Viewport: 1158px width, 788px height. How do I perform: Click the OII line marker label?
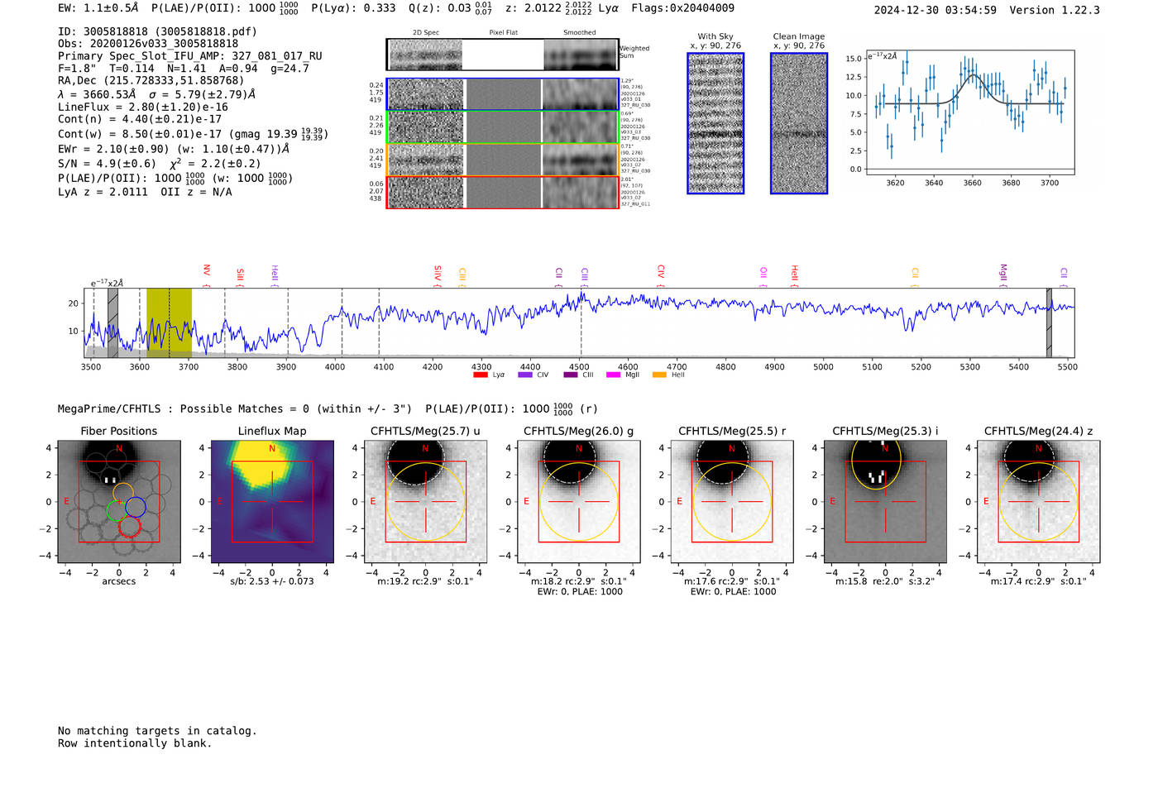(x=763, y=273)
